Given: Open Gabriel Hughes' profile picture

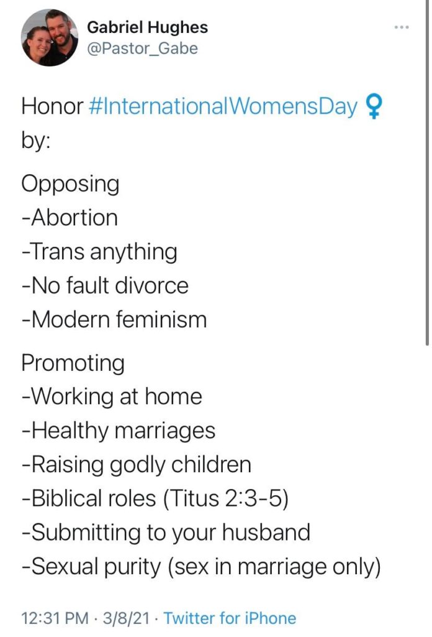Looking at the screenshot, I should 50,38.
